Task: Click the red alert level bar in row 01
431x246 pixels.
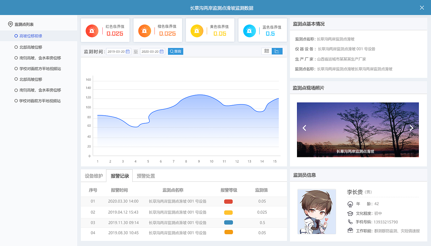Action: pos(228,201)
